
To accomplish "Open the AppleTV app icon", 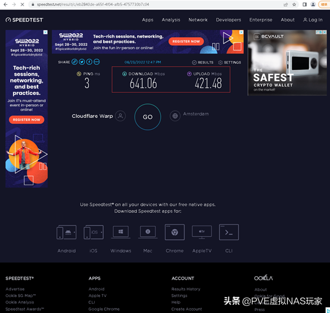I will pos(202,232).
